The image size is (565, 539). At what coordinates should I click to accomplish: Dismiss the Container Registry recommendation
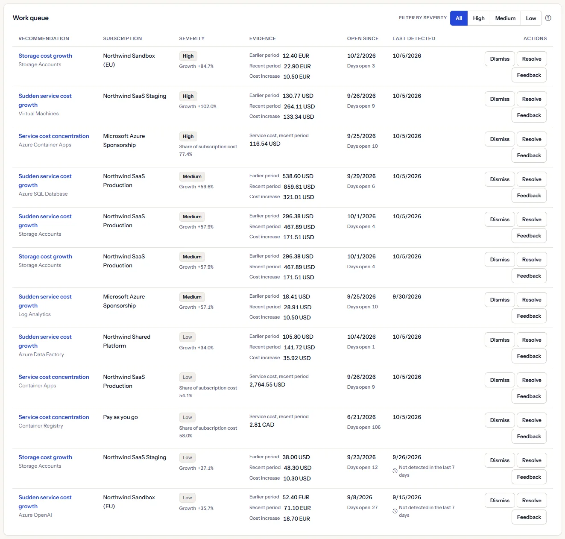500,420
